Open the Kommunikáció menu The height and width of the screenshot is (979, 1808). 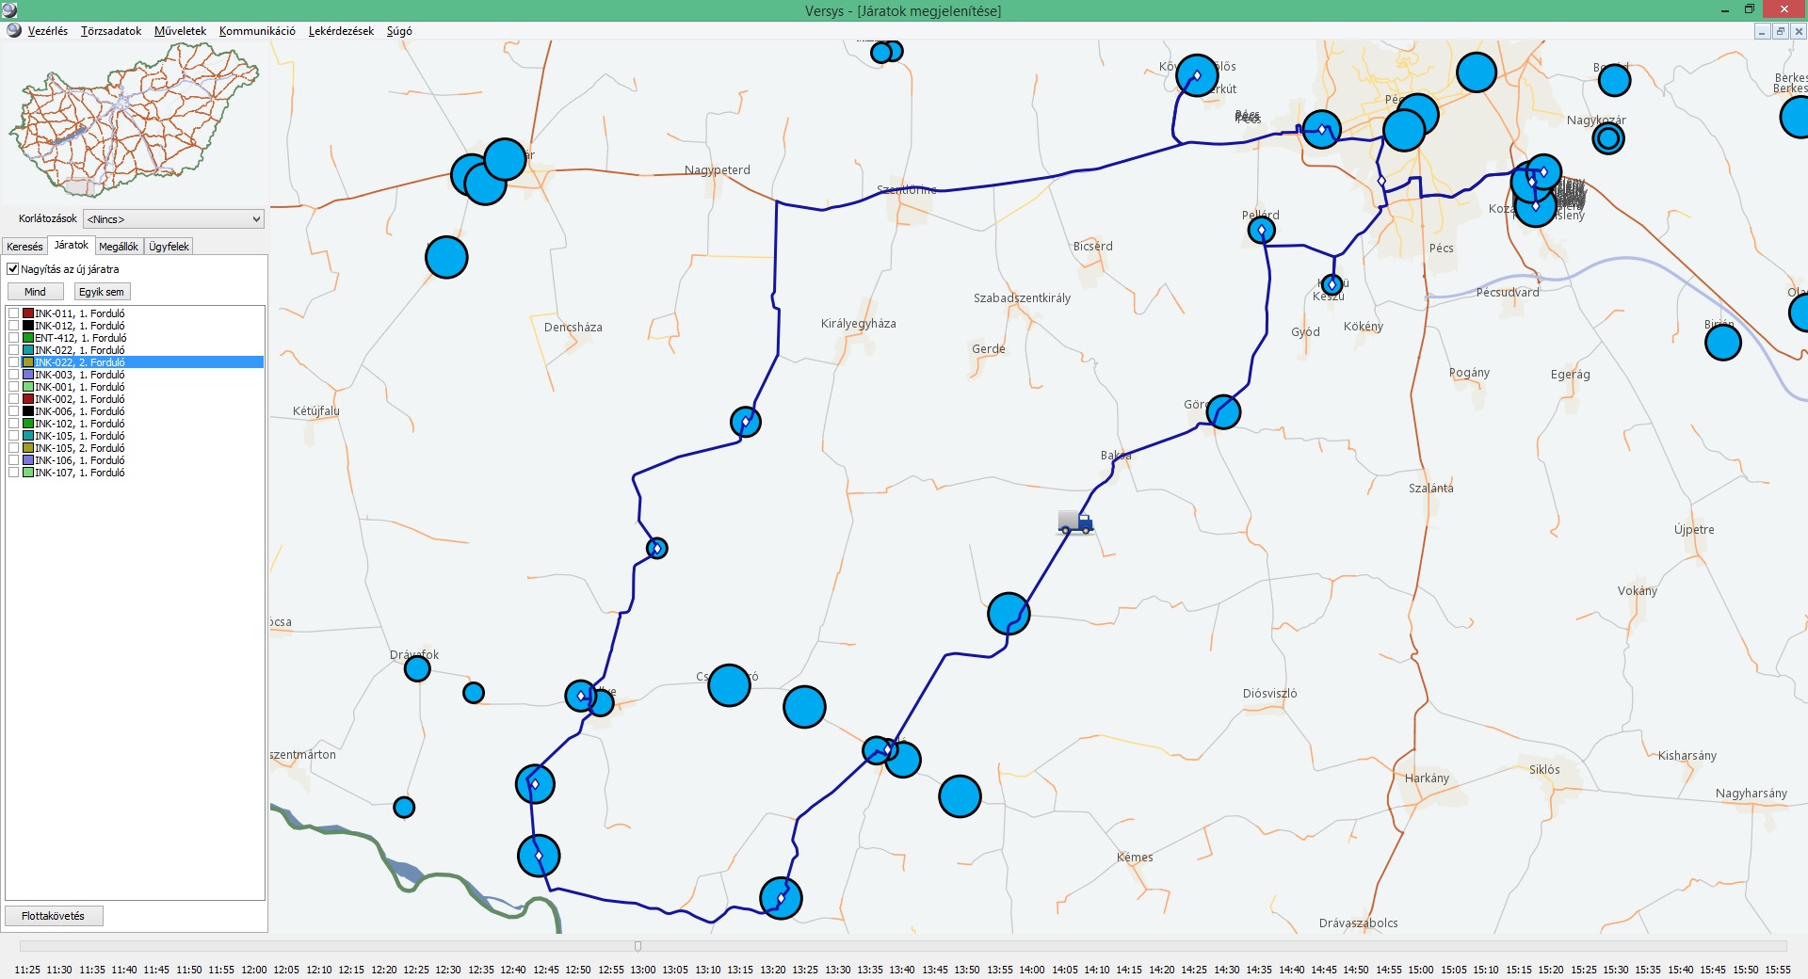coord(257,31)
